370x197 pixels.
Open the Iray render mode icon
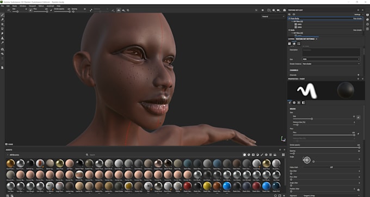(285, 10)
